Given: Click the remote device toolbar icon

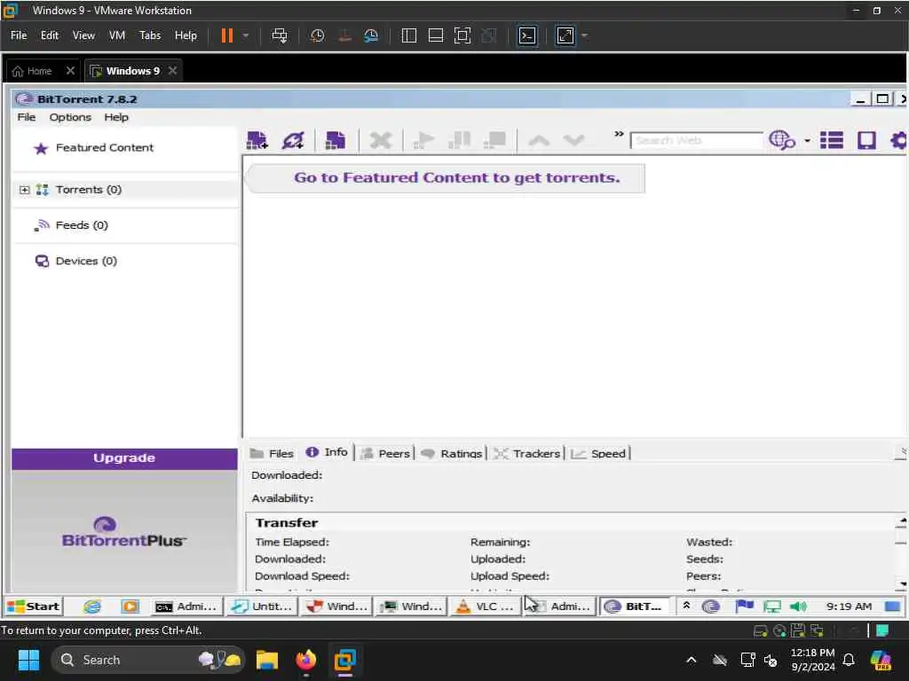Looking at the screenshot, I should point(866,141).
